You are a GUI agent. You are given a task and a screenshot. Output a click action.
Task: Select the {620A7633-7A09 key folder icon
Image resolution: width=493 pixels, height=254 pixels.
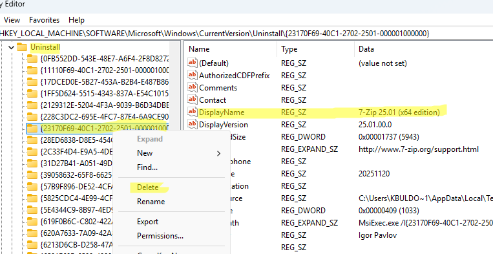tap(32, 233)
